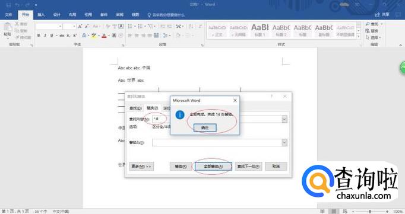Adjust the zoom slider in status bar

click(370, 211)
